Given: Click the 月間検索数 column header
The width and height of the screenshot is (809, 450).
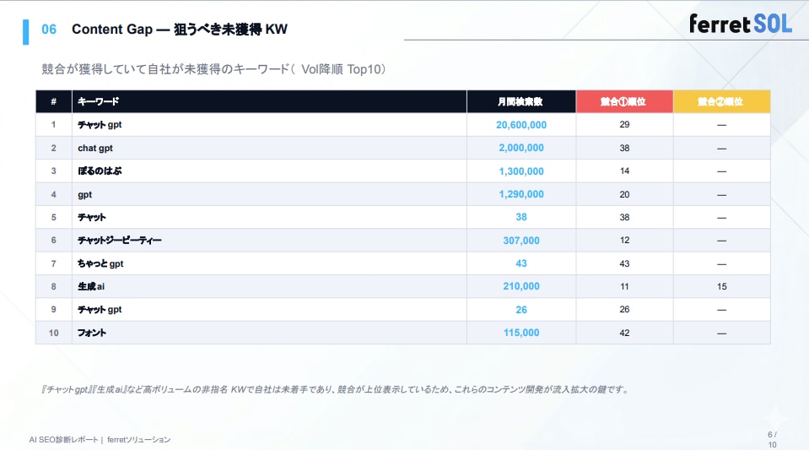Looking at the screenshot, I should 520,101.
